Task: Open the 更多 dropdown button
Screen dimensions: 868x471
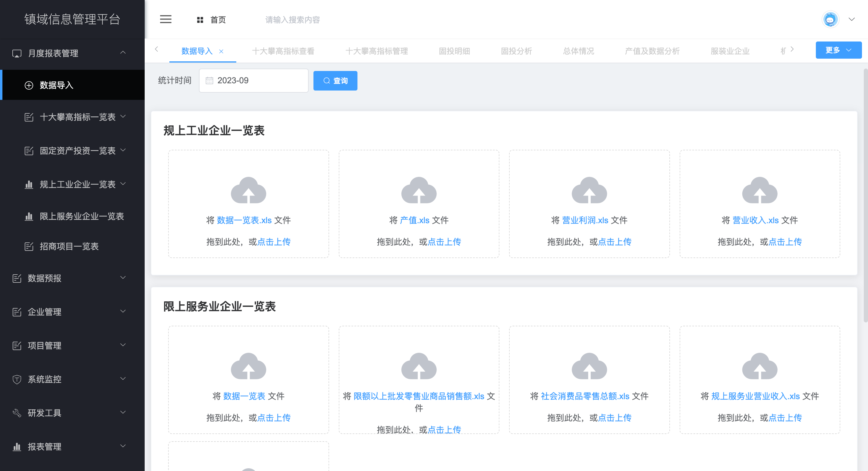Action: pos(838,50)
